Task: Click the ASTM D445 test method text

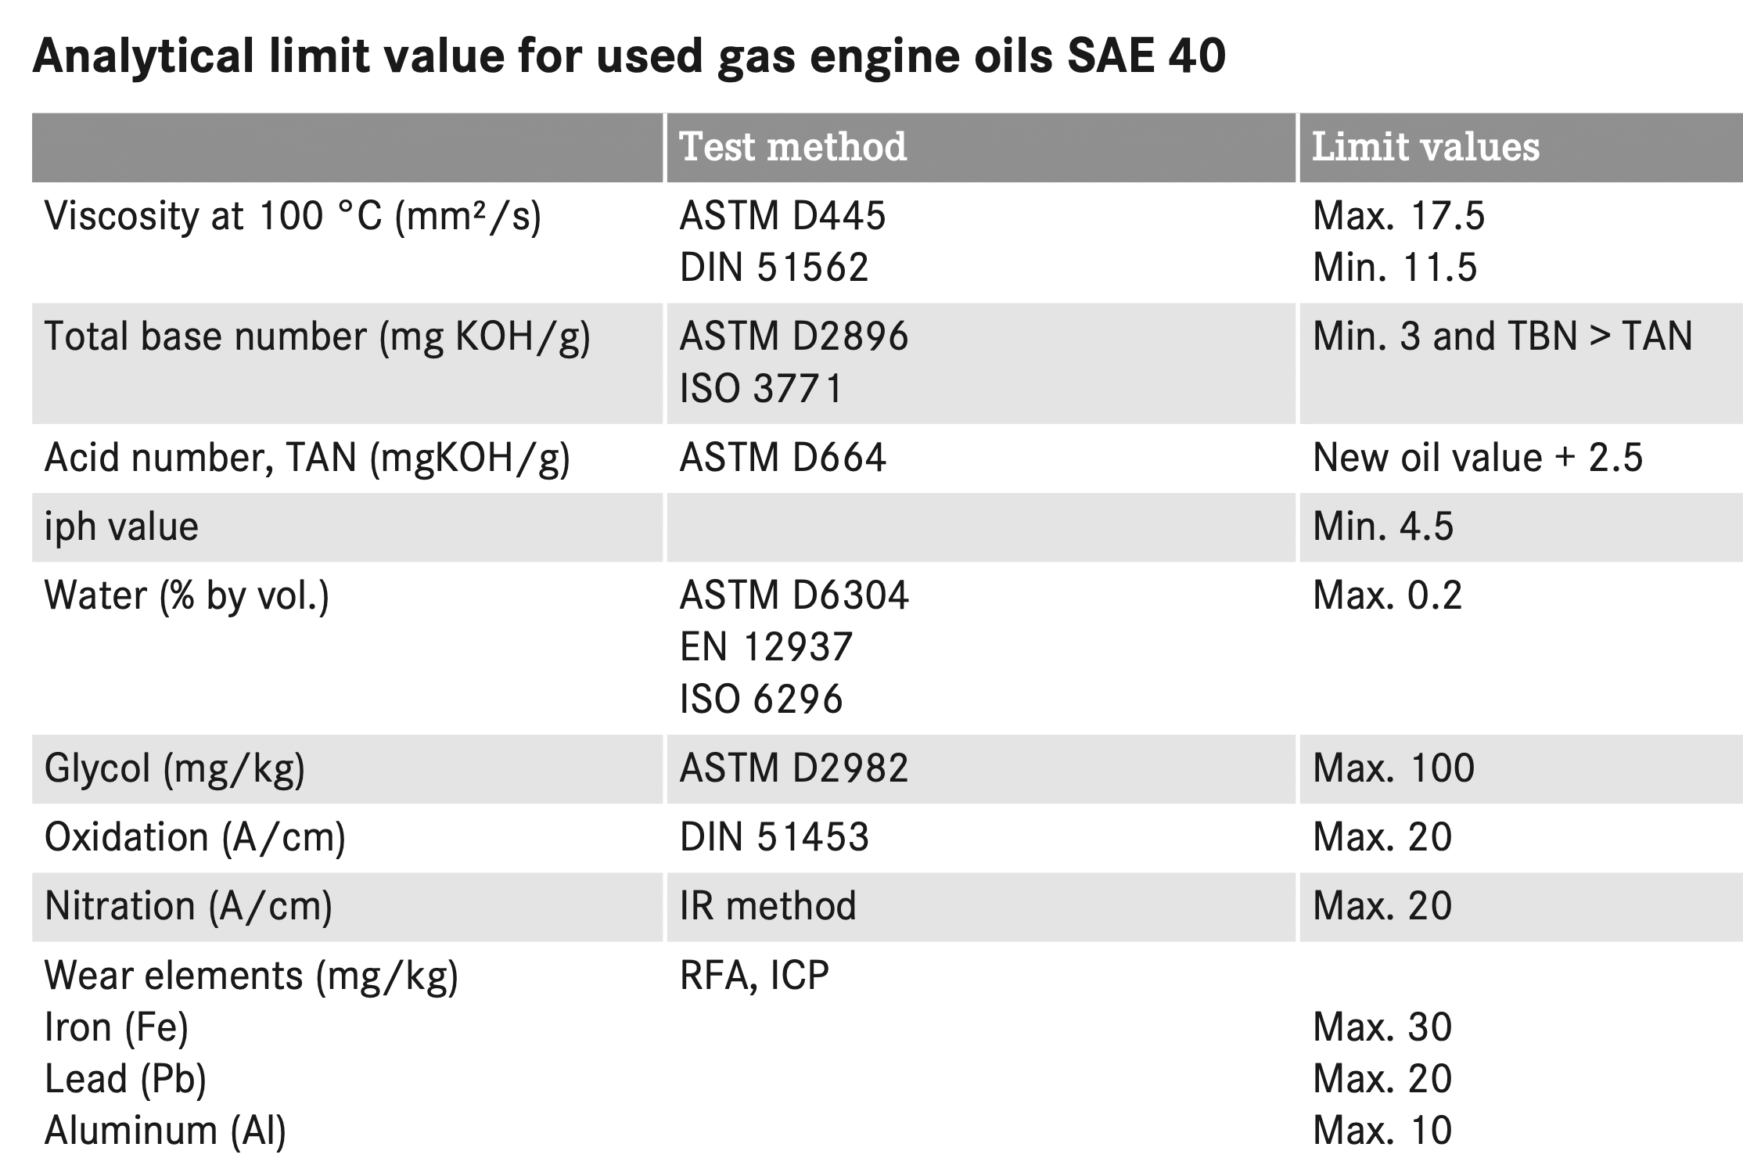Action: click(x=782, y=216)
